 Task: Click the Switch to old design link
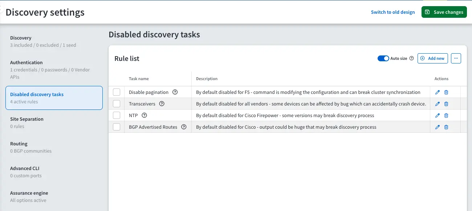[x=392, y=12]
